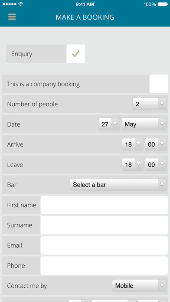This screenshot has width=170, height=302.
Task: Tick the company booking checkbox
Action: coord(159,84)
